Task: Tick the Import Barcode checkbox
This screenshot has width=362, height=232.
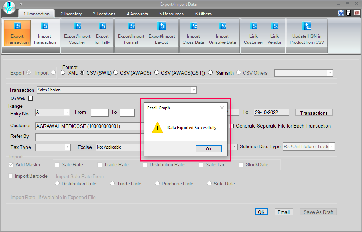Action: tap(10, 176)
